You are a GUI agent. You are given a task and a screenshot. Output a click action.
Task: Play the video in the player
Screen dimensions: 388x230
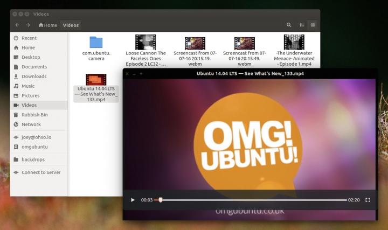click(133, 200)
